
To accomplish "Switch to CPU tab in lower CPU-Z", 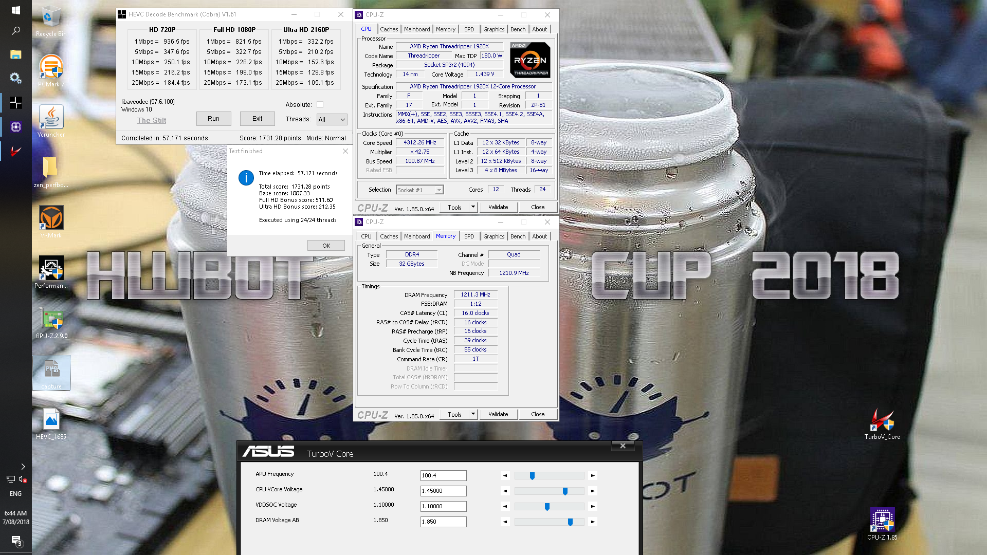I will point(366,236).
